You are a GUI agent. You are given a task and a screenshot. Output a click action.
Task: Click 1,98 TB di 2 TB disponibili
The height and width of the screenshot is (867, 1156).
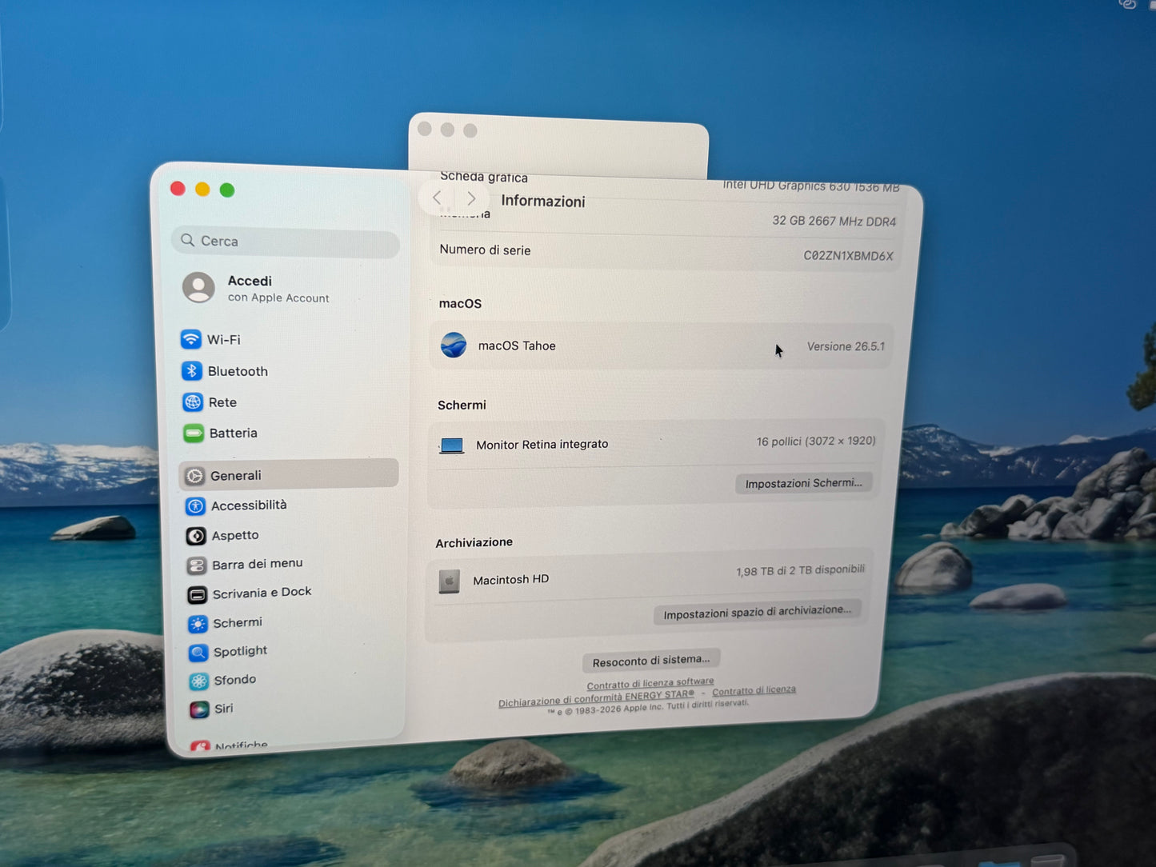800,570
